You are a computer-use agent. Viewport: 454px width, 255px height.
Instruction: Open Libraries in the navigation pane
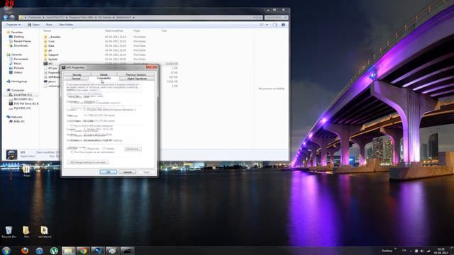(16, 55)
